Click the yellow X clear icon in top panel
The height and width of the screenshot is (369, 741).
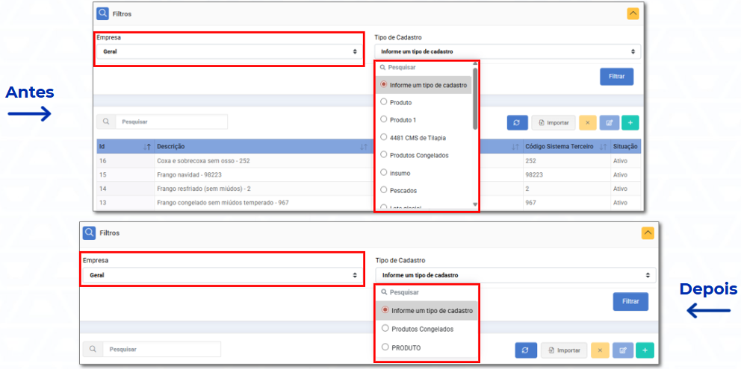pos(587,122)
